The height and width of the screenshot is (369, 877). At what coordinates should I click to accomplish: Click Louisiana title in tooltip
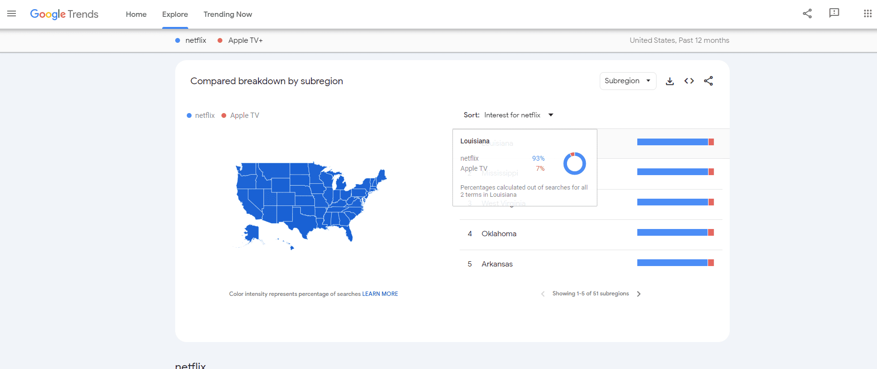tap(475, 141)
